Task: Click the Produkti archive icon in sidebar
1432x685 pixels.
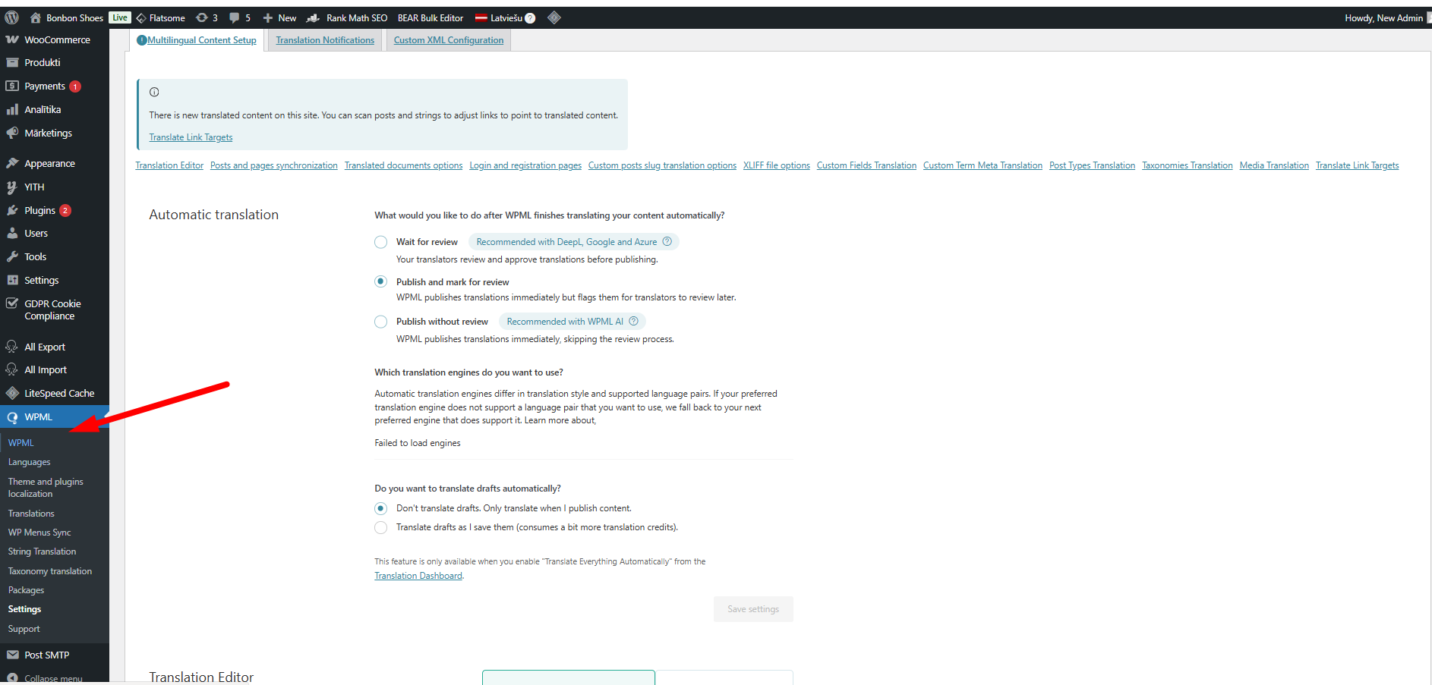Action: (x=12, y=62)
